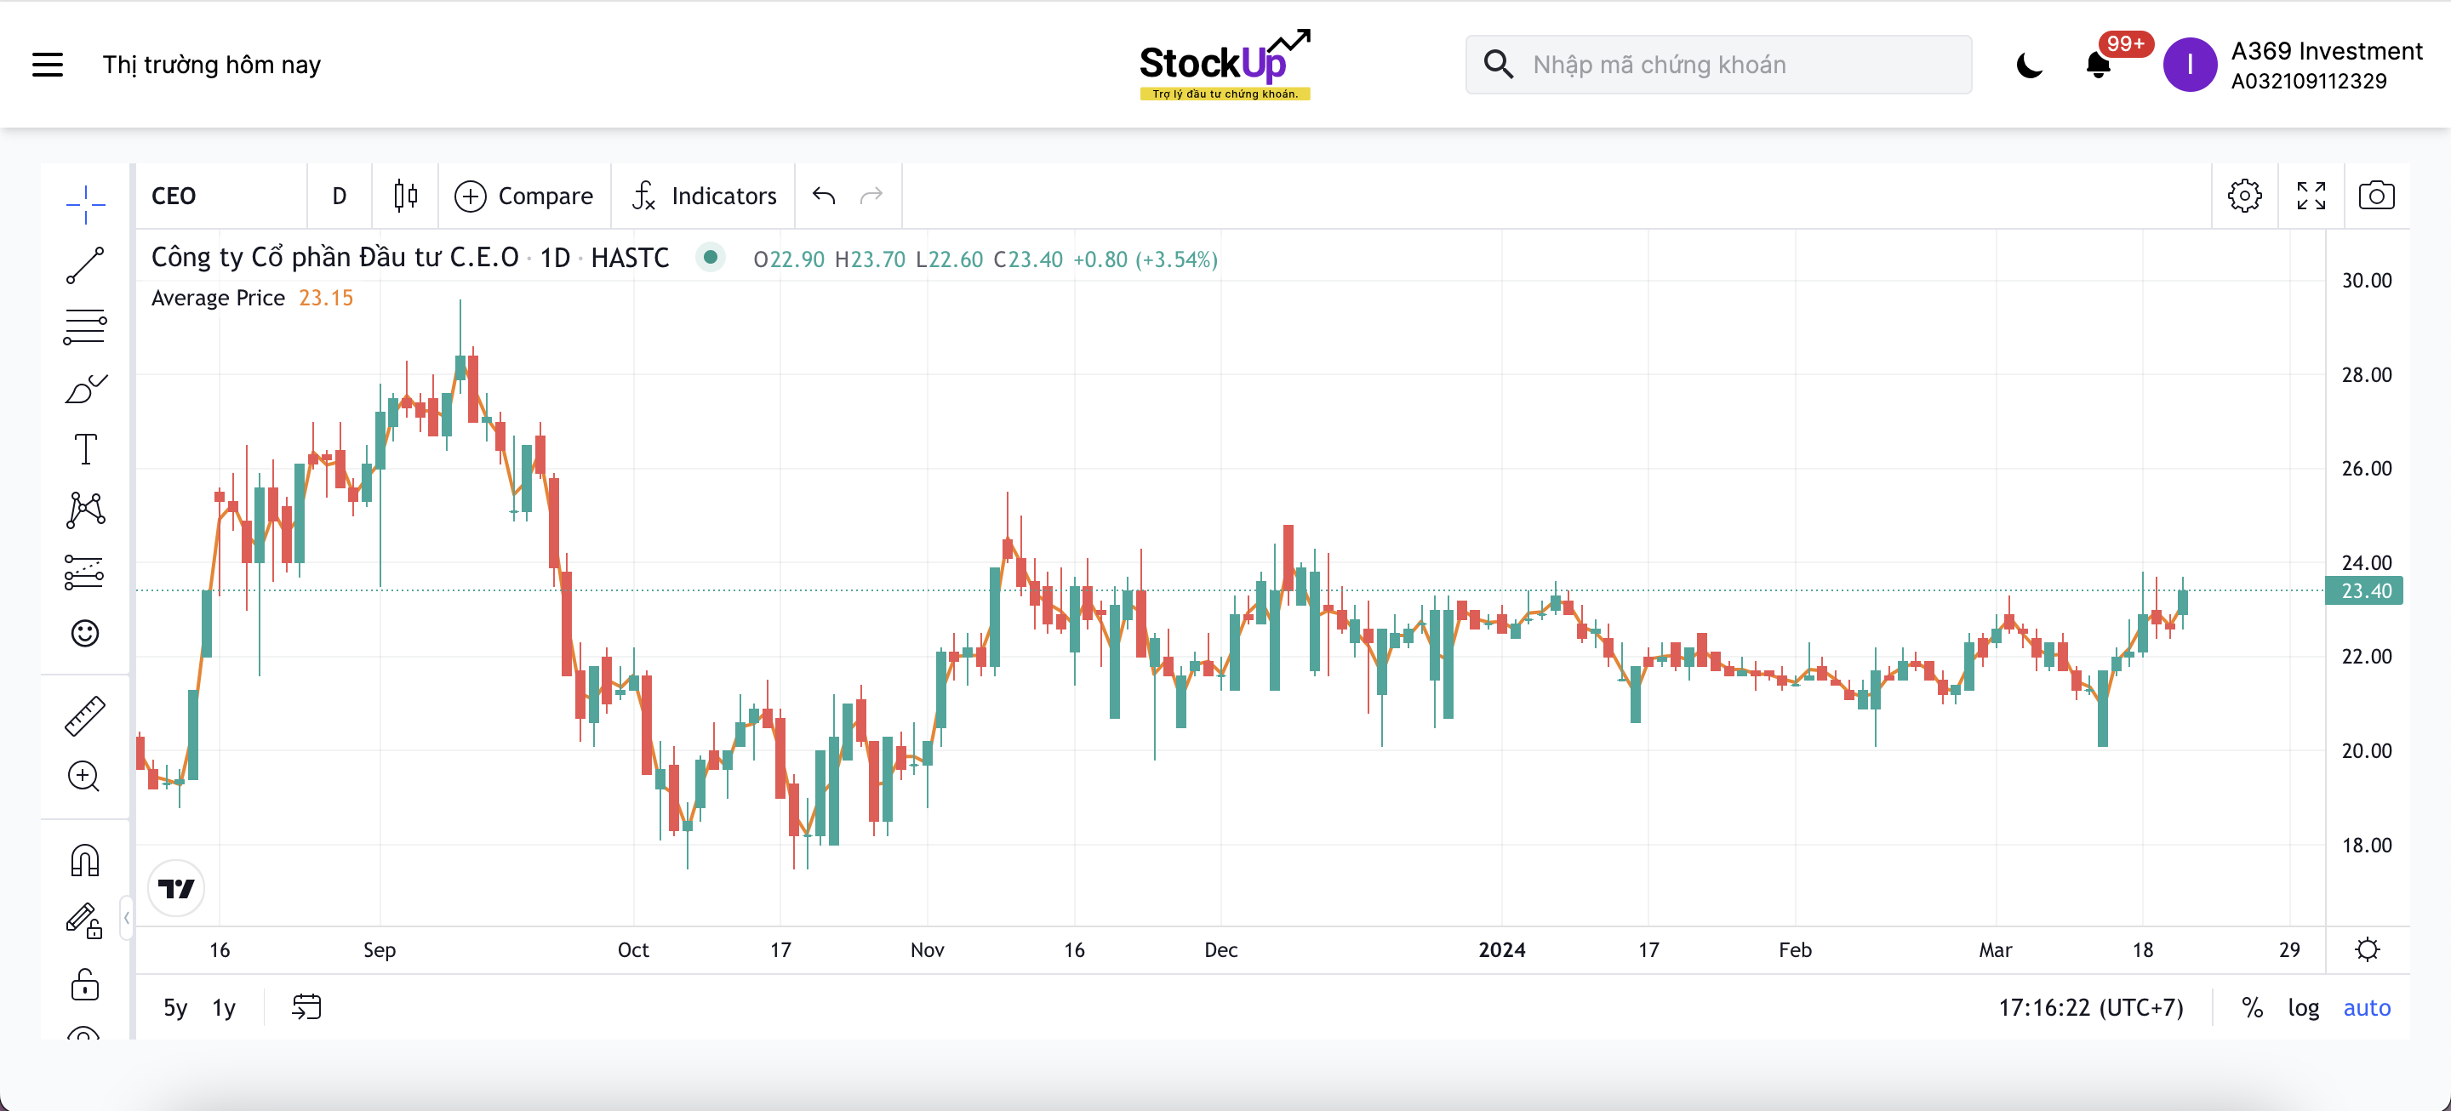Click the current price label 23.40
Screen dimensions: 2451x1111
pos(2364,590)
